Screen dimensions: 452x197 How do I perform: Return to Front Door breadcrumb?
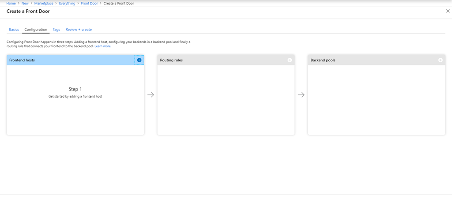tap(89, 4)
